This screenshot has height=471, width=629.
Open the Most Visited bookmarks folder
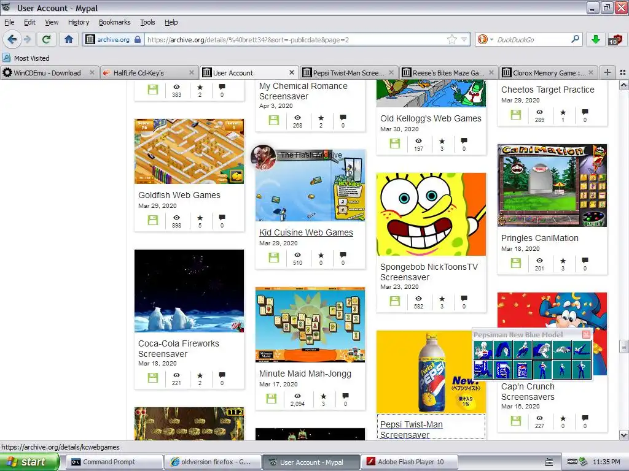point(26,58)
